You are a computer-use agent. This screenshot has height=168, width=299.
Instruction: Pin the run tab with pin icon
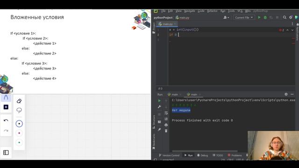(159, 130)
